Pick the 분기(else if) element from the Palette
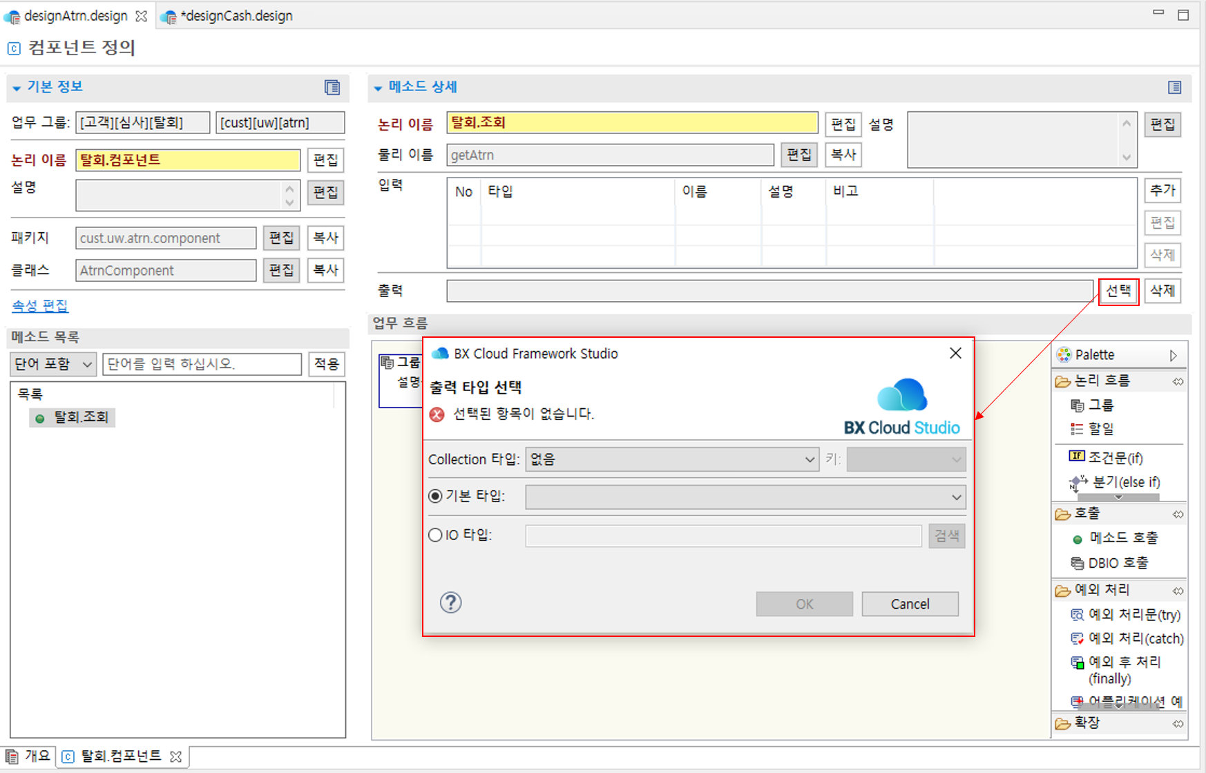1206x773 pixels. pyautogui.click(x=1119, y=481)
